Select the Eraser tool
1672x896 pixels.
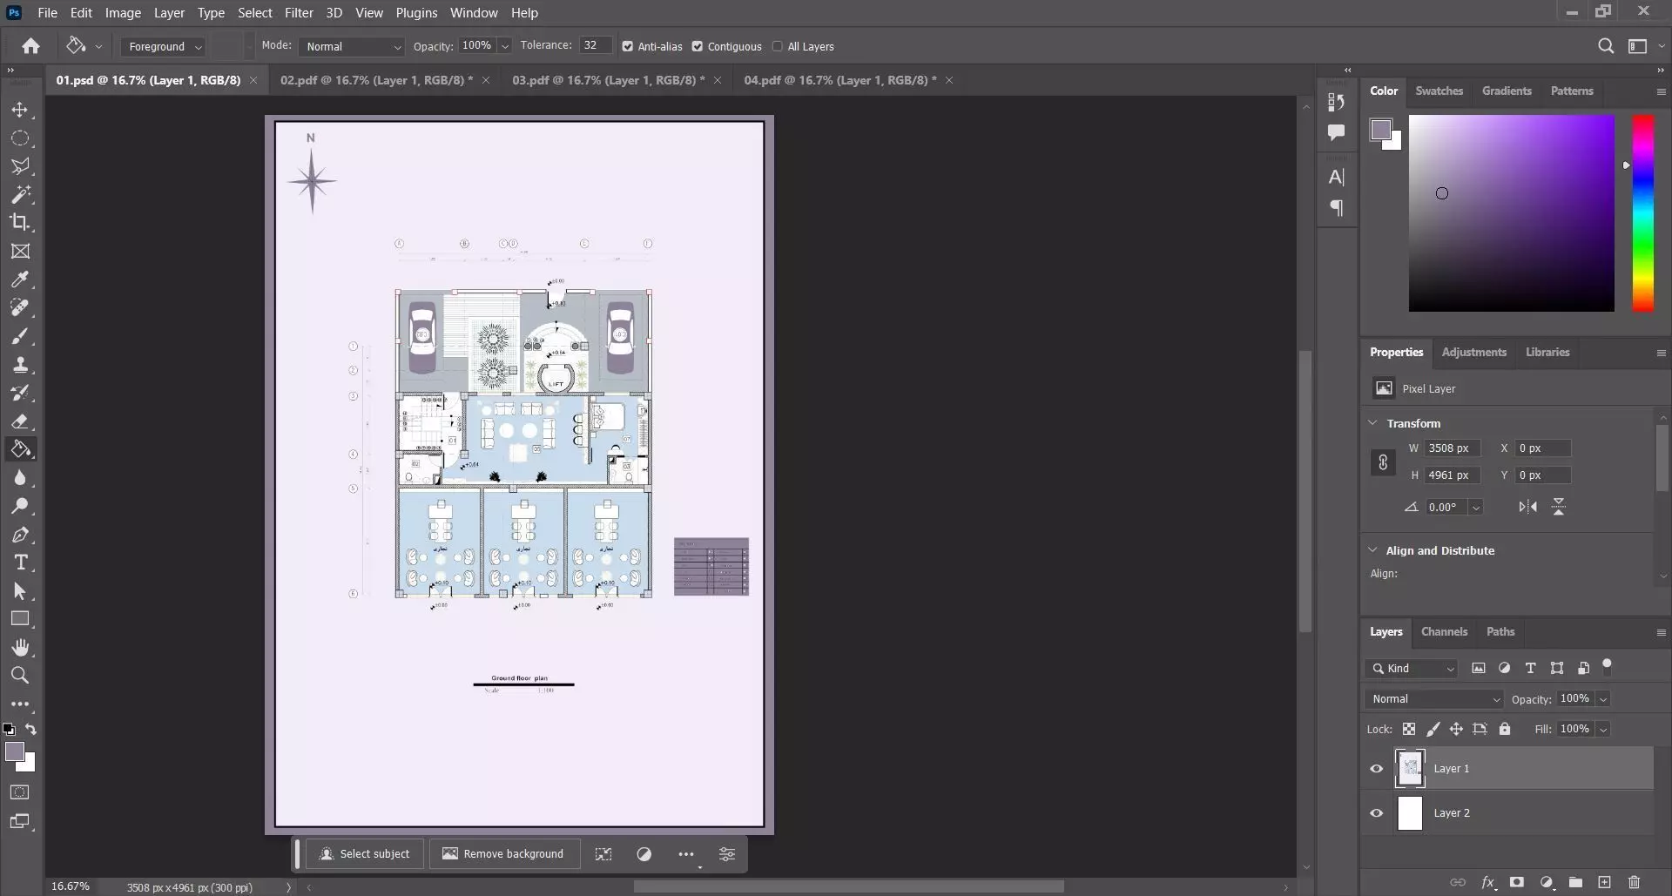pyautogui.click(x=20, y=421)
